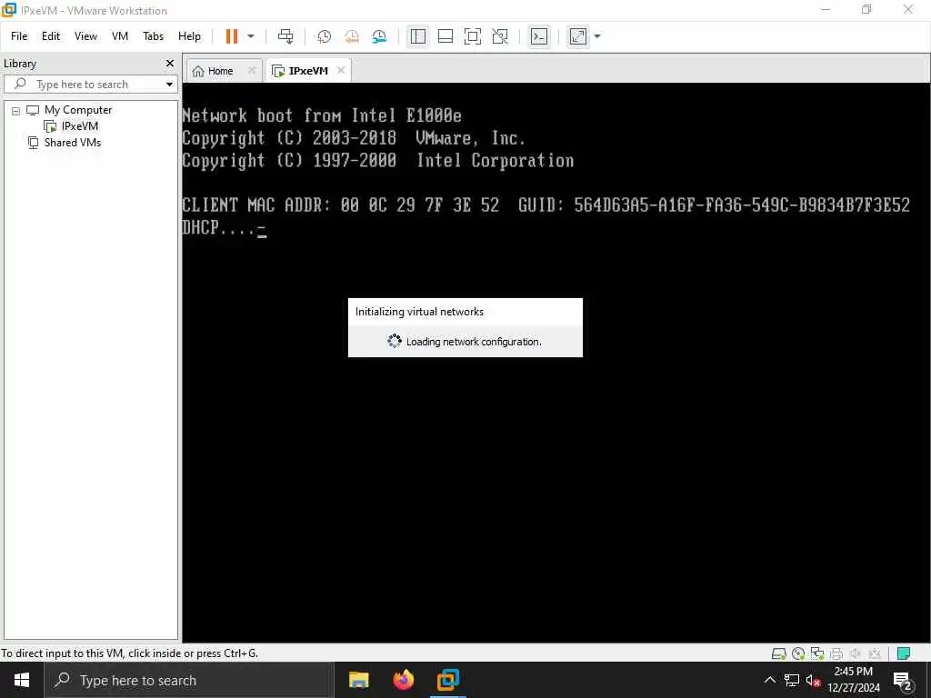Screen dimensions: 931x698
Task: Open the View menu
Action: pyautogui.click(x=85, y=36)
